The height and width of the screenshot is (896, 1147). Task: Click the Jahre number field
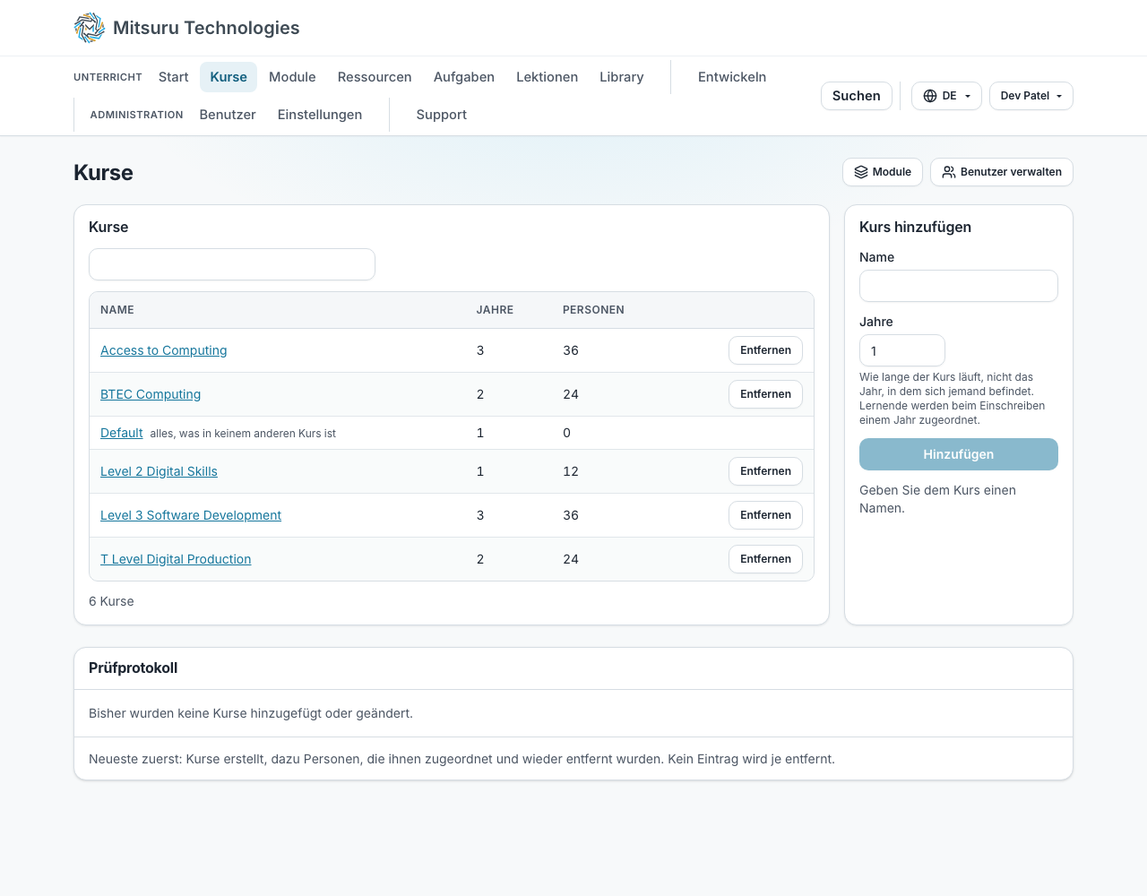coord(902,350)
